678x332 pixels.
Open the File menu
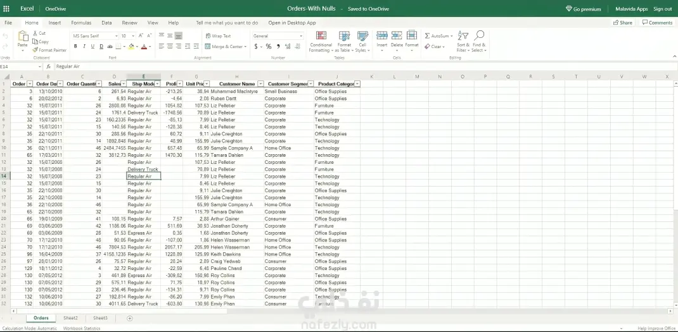pyautogui.click(x=8, y=23)
